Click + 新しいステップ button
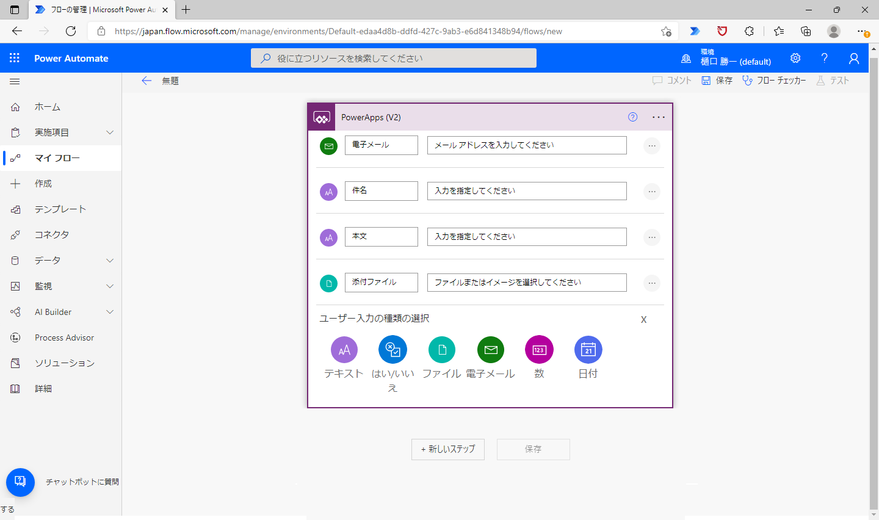879x520 pixels. [x=448, y=449]
